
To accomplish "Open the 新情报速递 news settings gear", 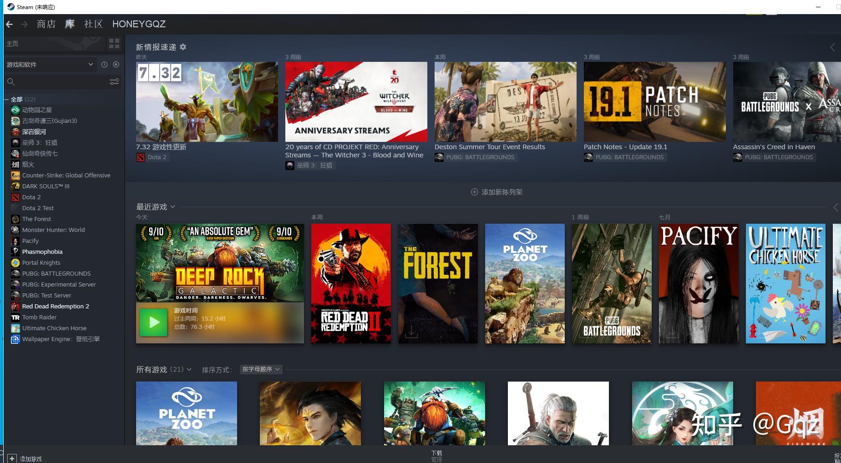I will (x=183, y=47).
